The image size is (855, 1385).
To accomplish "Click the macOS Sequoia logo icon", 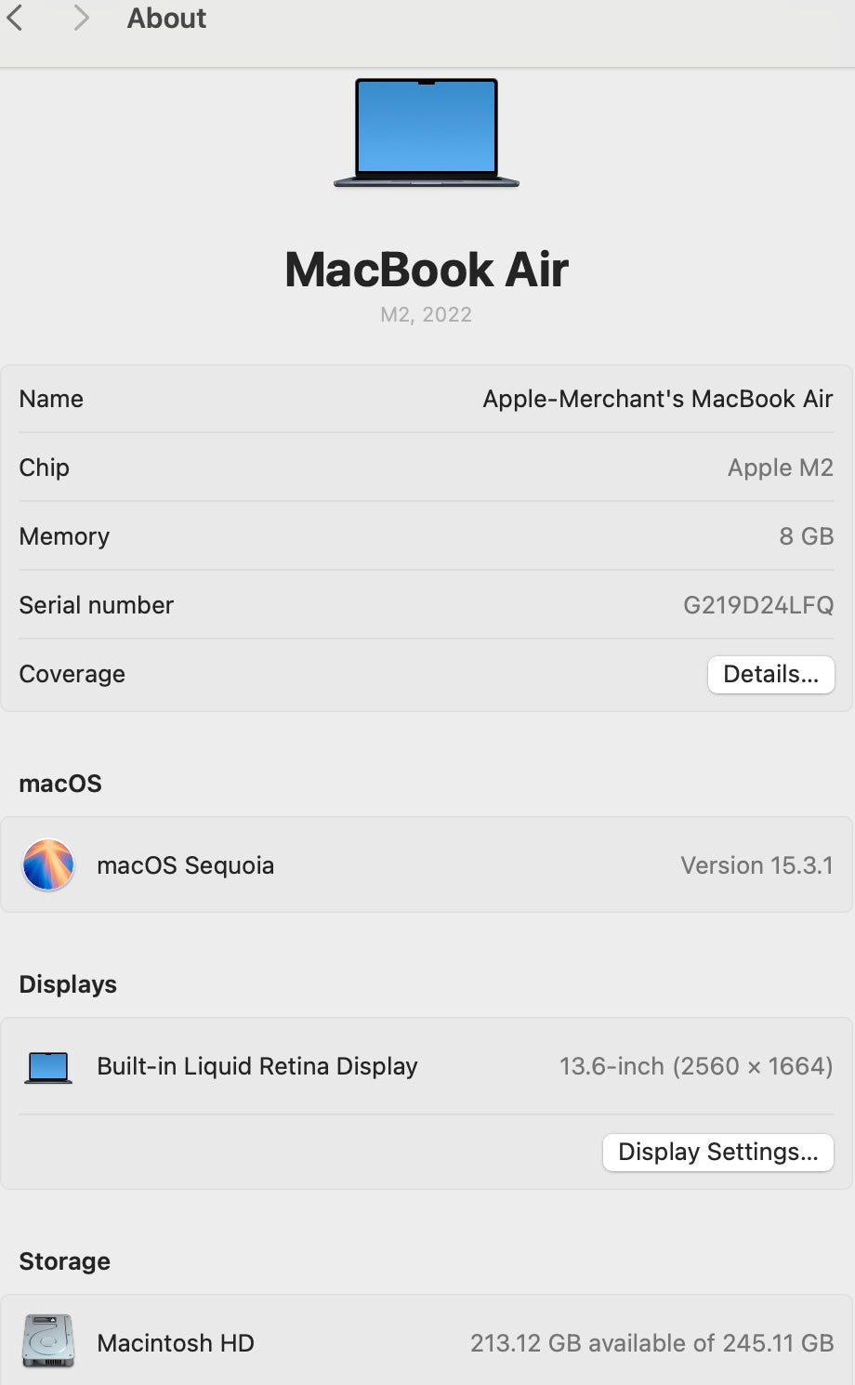I will click(48, 865).
